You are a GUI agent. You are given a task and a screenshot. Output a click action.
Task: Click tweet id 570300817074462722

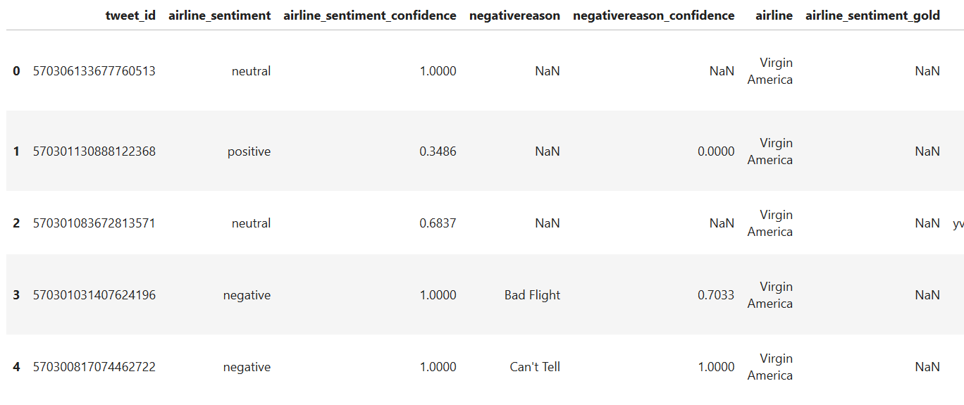pyautogui.click(x=94, y=367)
